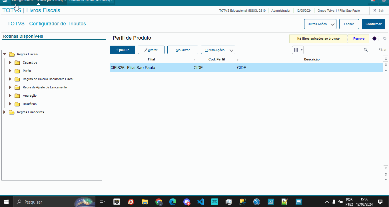389x207 pixels.
Task: Click the Confirmar button
Action: (x=374, y=24)
